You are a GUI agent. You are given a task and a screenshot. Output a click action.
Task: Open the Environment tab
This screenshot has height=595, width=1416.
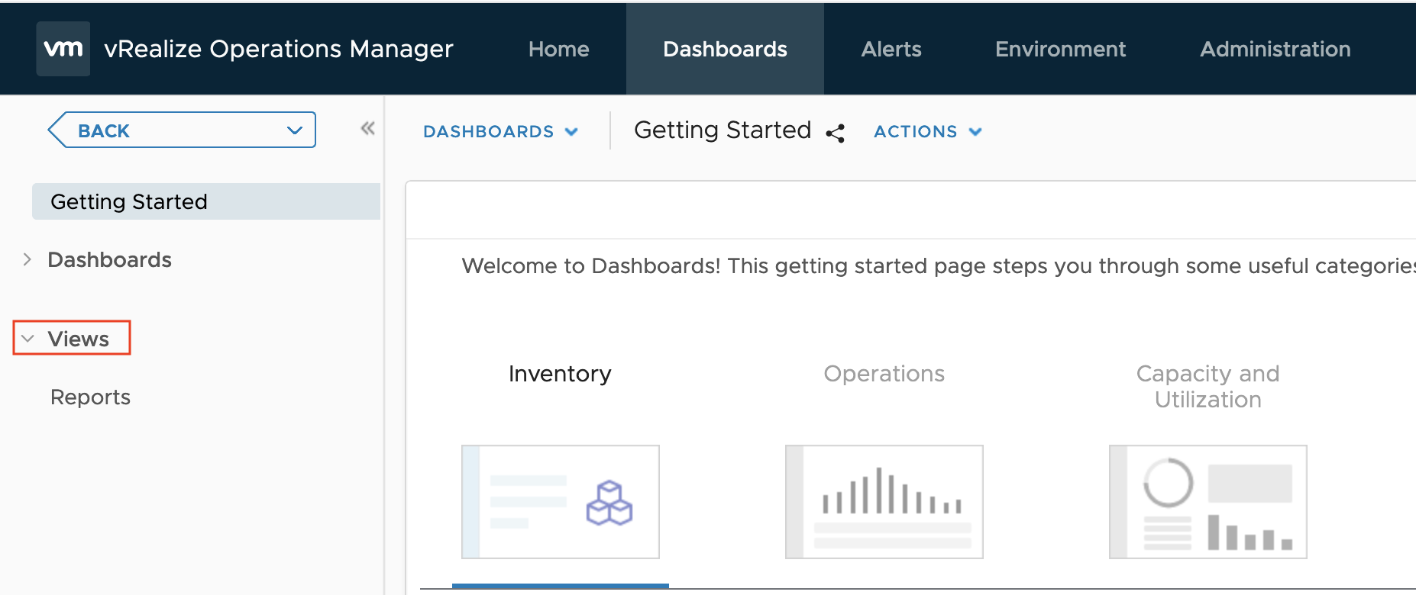[x=1060, y=49]
